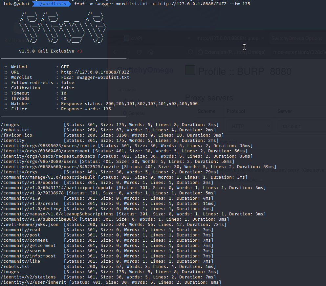Viewport: 326px width, 286px height.
Task: Click the shield tracking protection icon
Action: click(x=190, y=52)
